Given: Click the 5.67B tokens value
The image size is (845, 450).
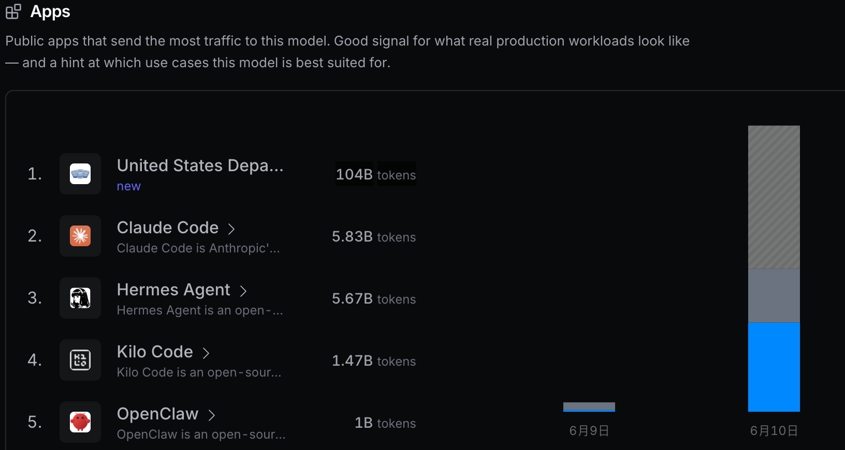Looking at the screenshot, I should click(x=374, y=298).
